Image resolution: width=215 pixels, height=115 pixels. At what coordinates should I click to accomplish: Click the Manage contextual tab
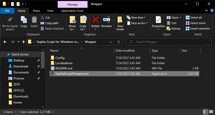point(73,5)
